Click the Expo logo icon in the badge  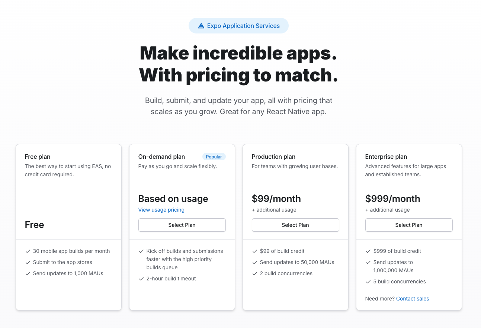click(x=201, y=26)
